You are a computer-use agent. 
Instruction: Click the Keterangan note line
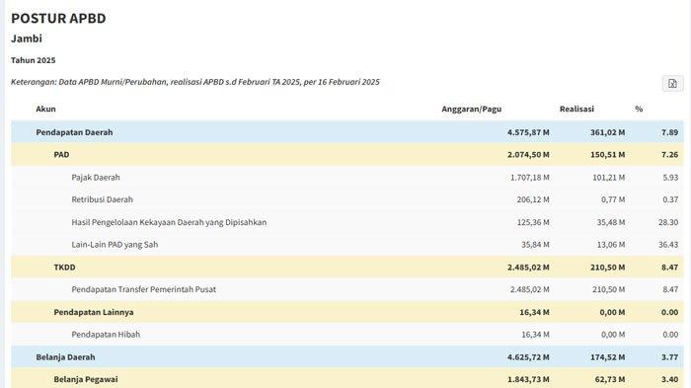pos(195,82)
